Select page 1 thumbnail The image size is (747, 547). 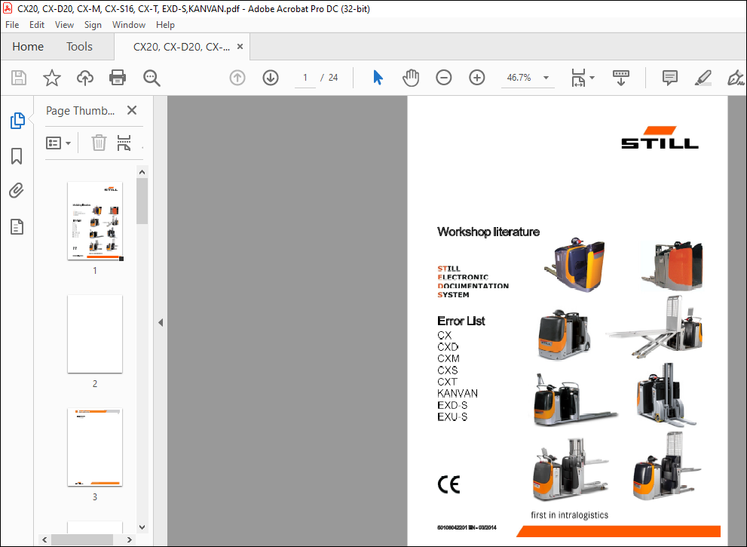coord(95,221)
